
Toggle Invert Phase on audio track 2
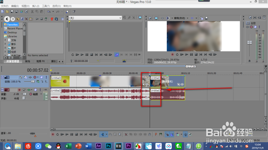click(24, 90)
